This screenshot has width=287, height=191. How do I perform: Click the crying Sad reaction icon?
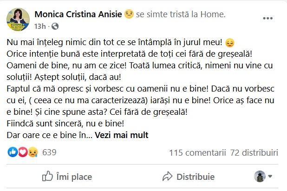click(32, 152)
